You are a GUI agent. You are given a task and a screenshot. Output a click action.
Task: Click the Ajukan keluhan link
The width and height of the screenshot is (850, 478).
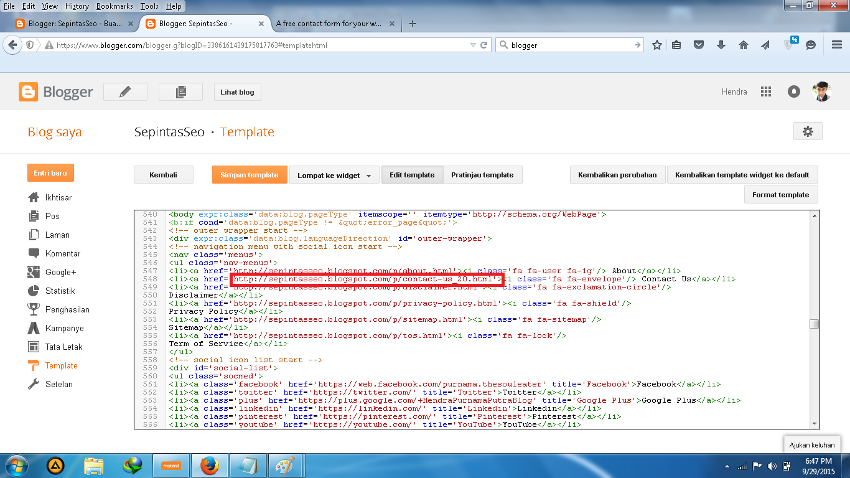(x=811, y=445)
